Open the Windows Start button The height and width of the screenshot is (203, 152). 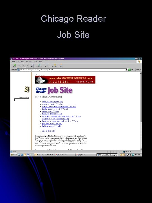coord(14,155)
